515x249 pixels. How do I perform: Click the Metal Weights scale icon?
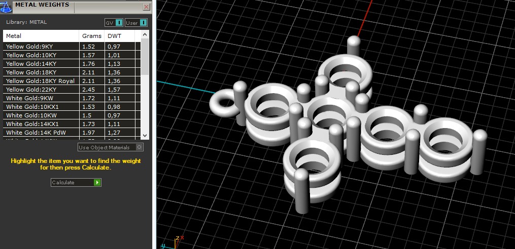(6, 7)
